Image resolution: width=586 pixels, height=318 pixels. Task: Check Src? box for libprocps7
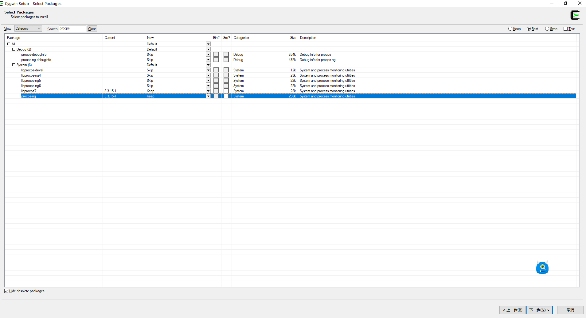point(226,91)
